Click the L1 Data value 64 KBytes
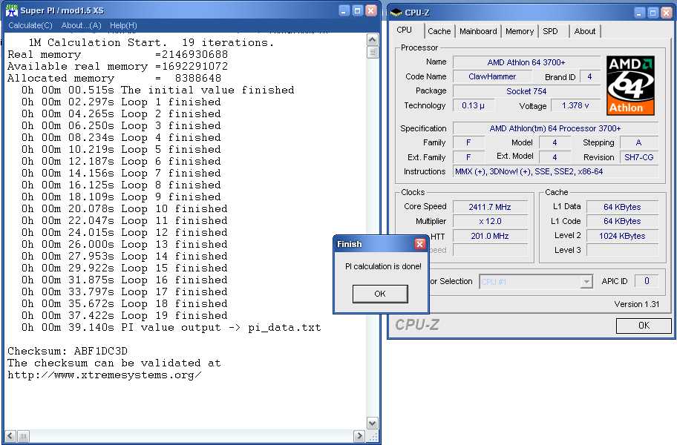 pos(622,207)
